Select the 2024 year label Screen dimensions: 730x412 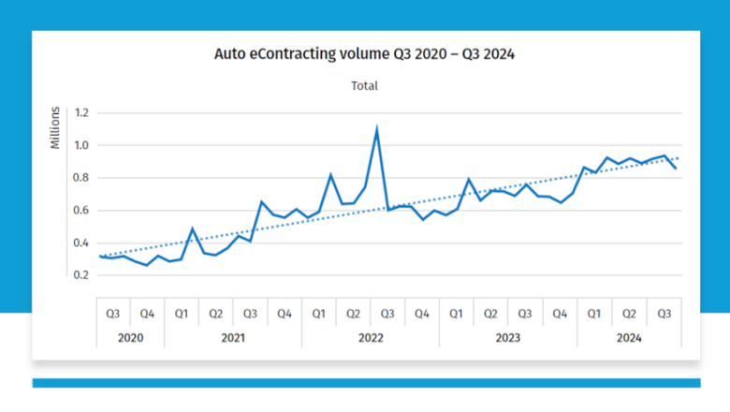[x=629, y=336]
